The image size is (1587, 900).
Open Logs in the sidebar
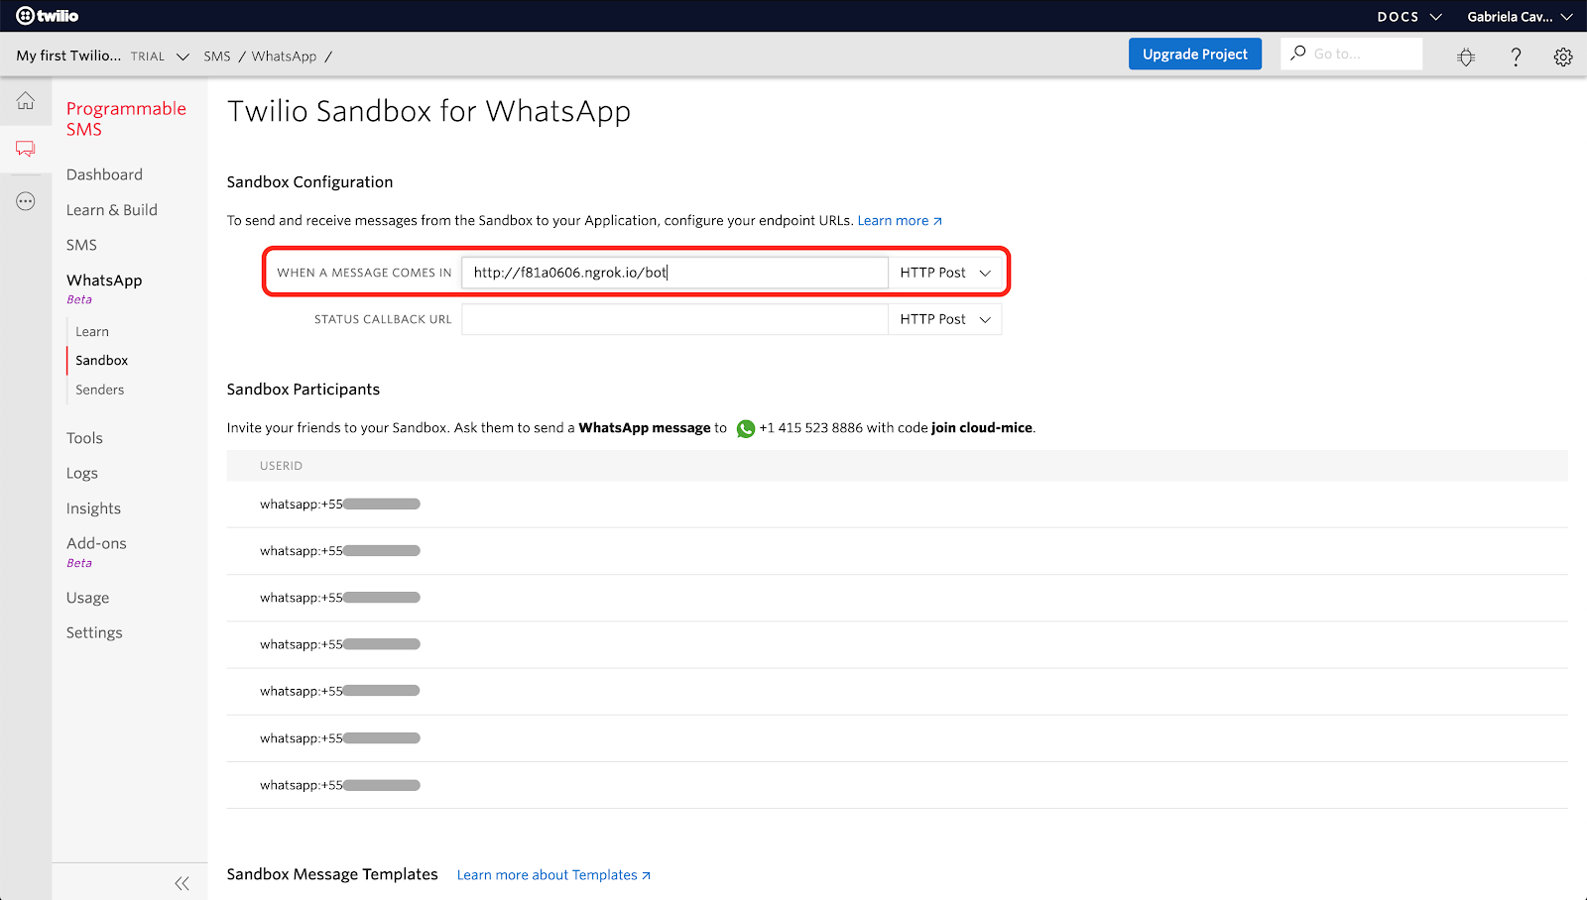click(82, 474)
